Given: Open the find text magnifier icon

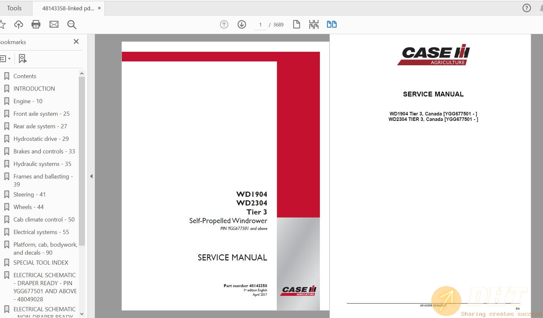Looking at the screenshot, I should pyautogui.click(x=72, y=24).
